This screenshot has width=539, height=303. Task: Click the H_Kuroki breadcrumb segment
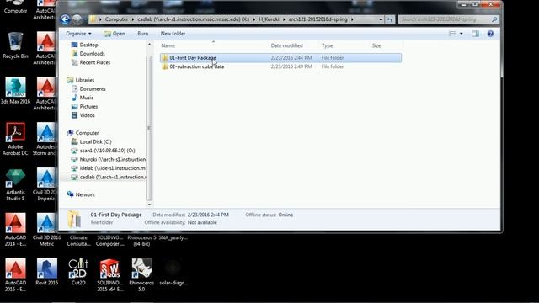pyautogui.click(x=269, y=19)
